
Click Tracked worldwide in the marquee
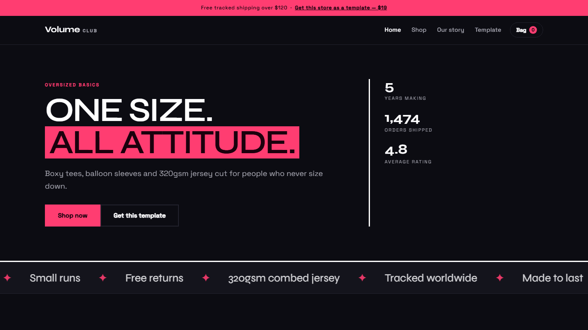tap(431, 278)
